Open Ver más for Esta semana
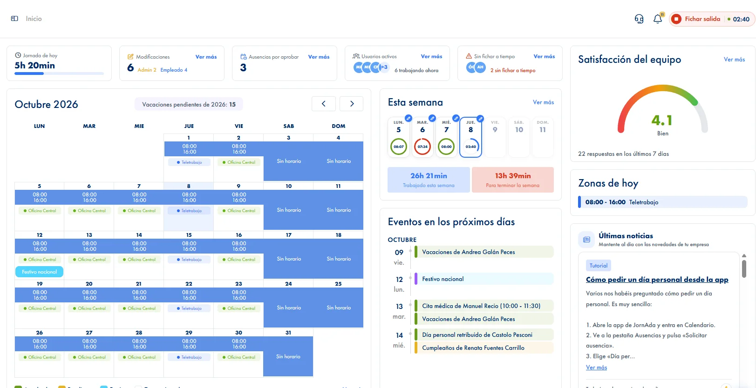756x388 pixels. point(543,102)
